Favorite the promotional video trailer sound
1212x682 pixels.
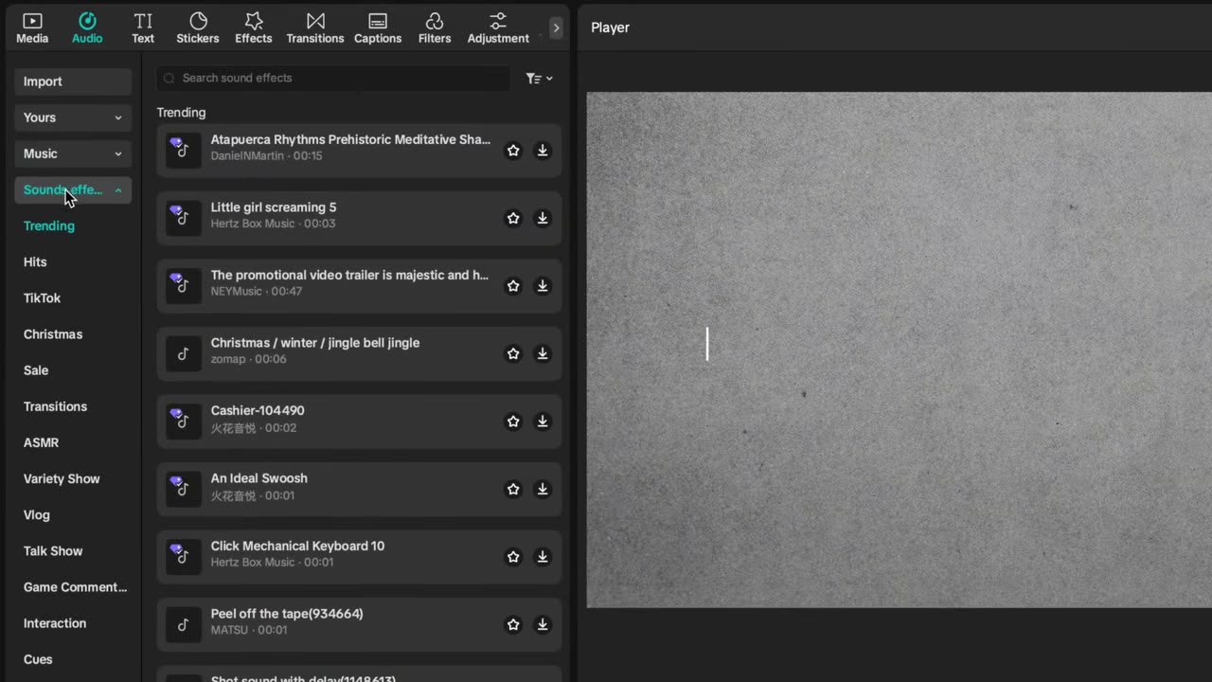(513, 285)
